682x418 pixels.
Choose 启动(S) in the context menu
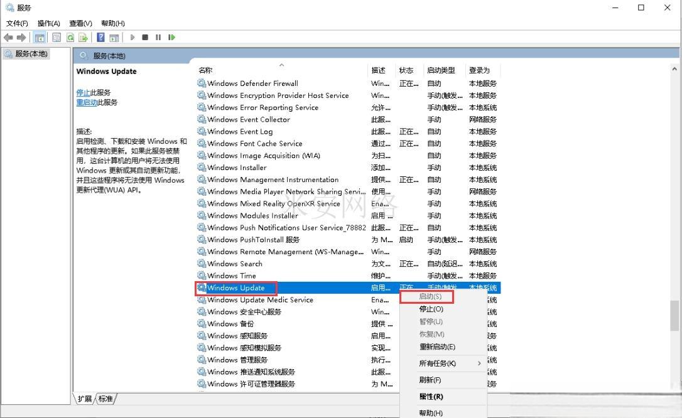coord(443,296)
